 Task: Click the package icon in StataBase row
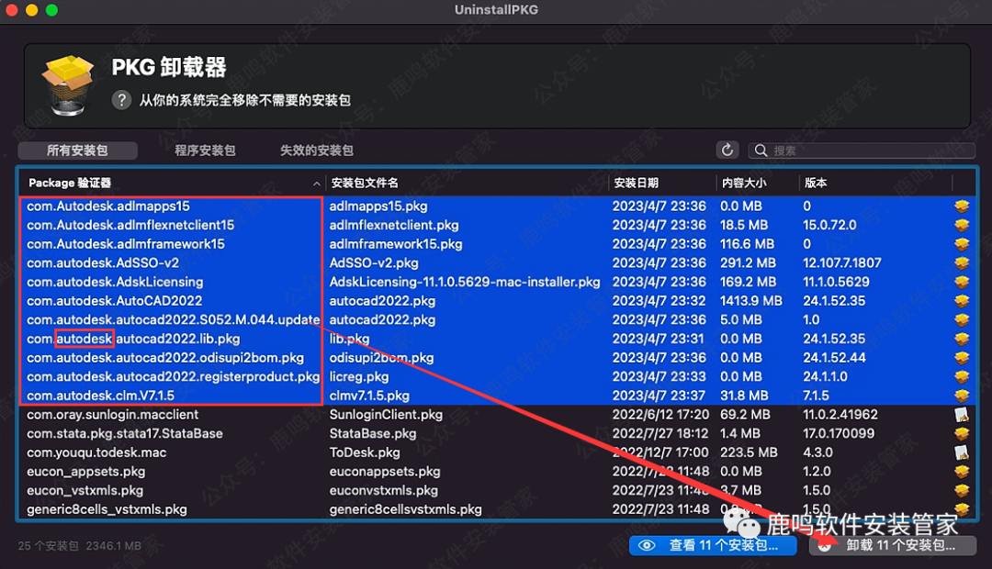[x=962, y=433]
